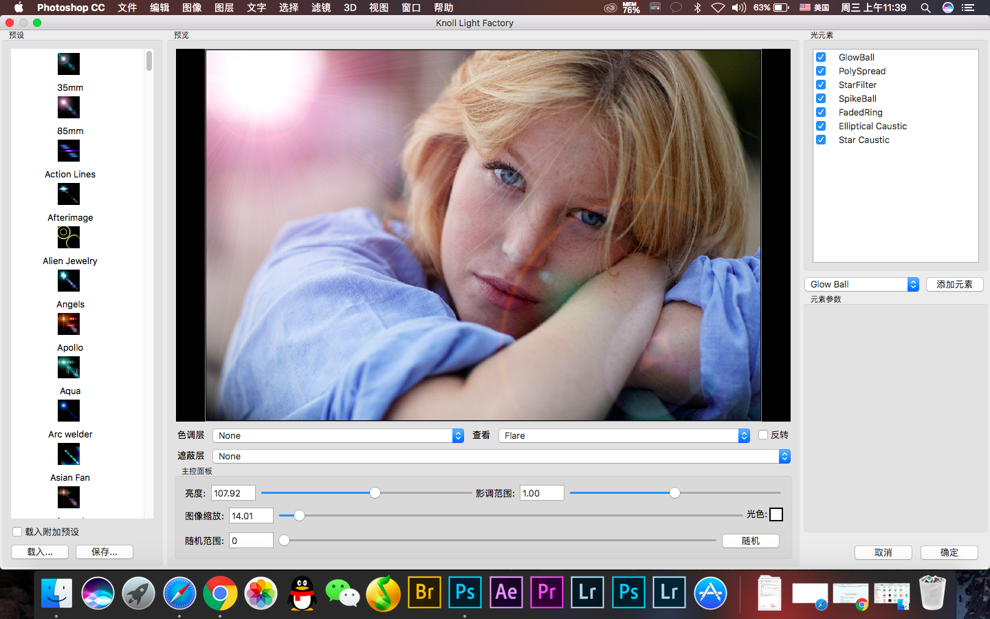Viewport: 990px width, 619px height.
Task: Expand the 查看 Flare dropdown
Action: [624, 435]
